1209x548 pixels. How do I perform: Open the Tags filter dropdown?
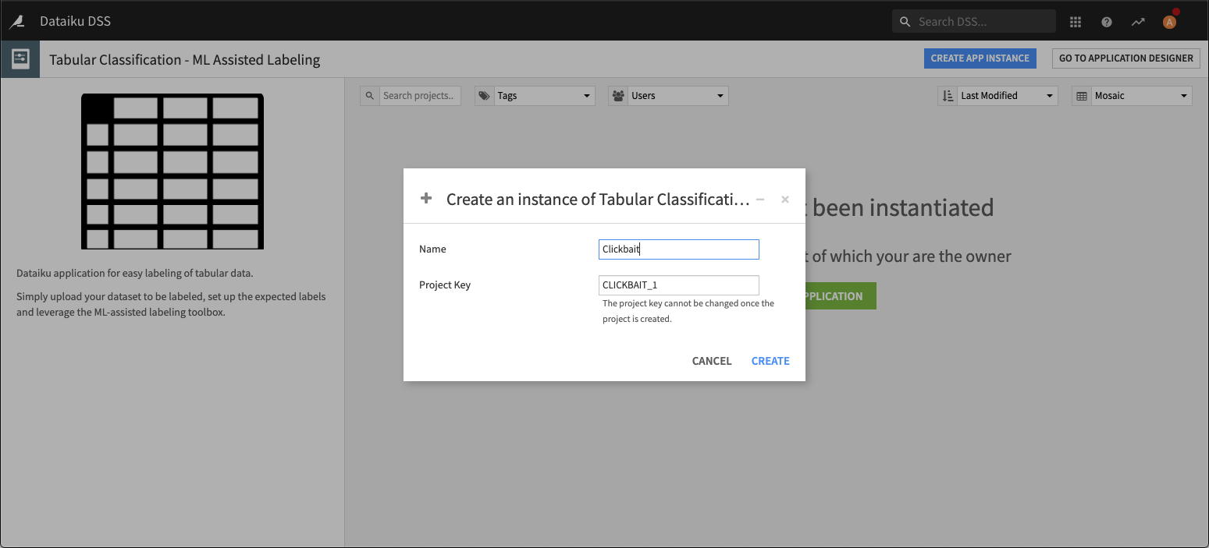point(535,96)
